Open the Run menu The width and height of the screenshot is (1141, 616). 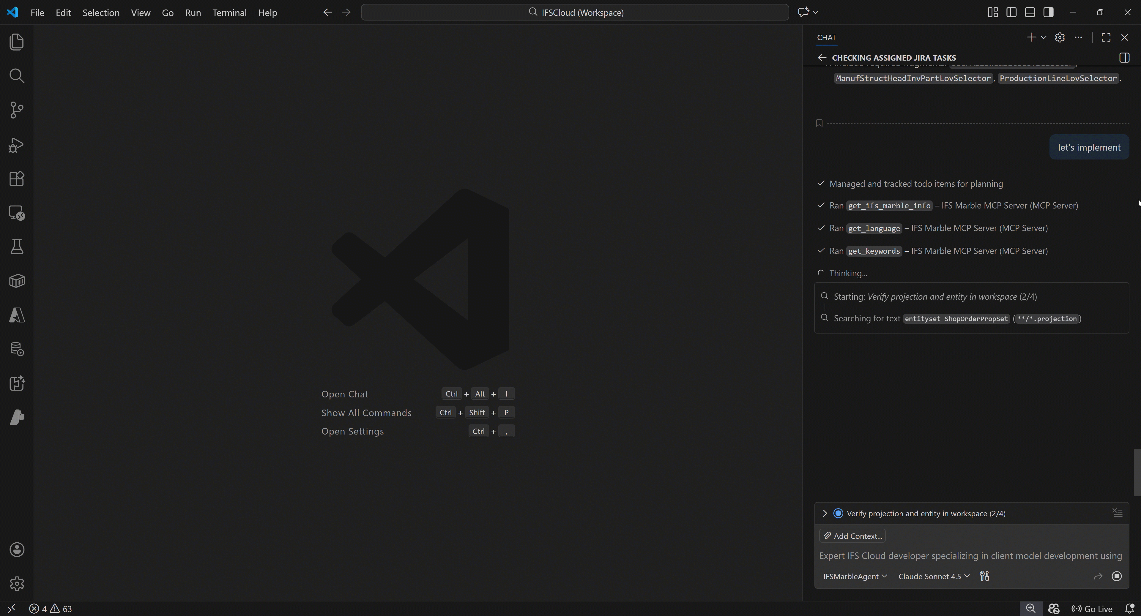193,12
